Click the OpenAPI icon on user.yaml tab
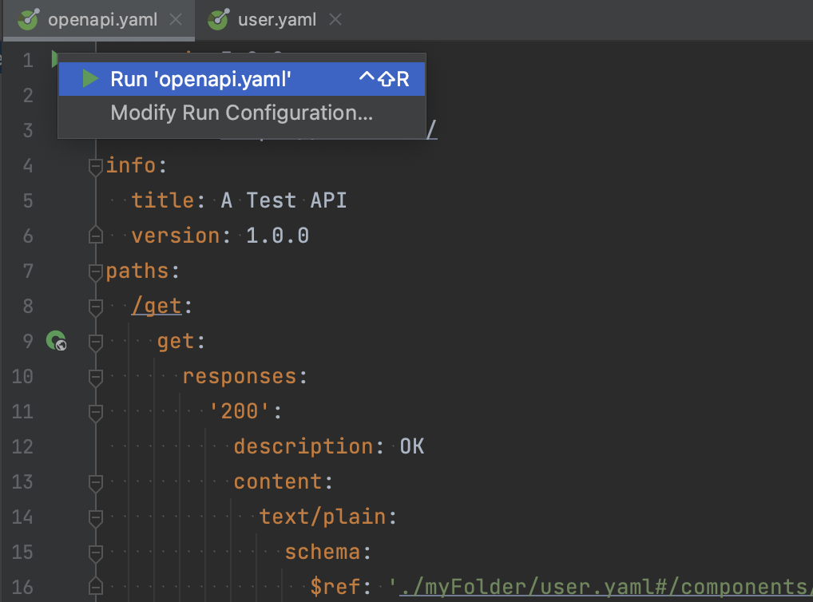Screen dimensions: 813x602 (218, 20)
